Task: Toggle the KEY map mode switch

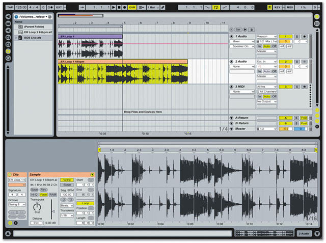Action: [x=277, y=8]
